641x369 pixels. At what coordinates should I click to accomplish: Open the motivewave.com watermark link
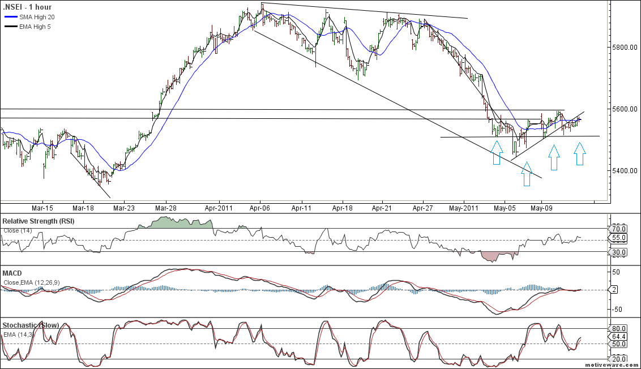tap(616, 365)
